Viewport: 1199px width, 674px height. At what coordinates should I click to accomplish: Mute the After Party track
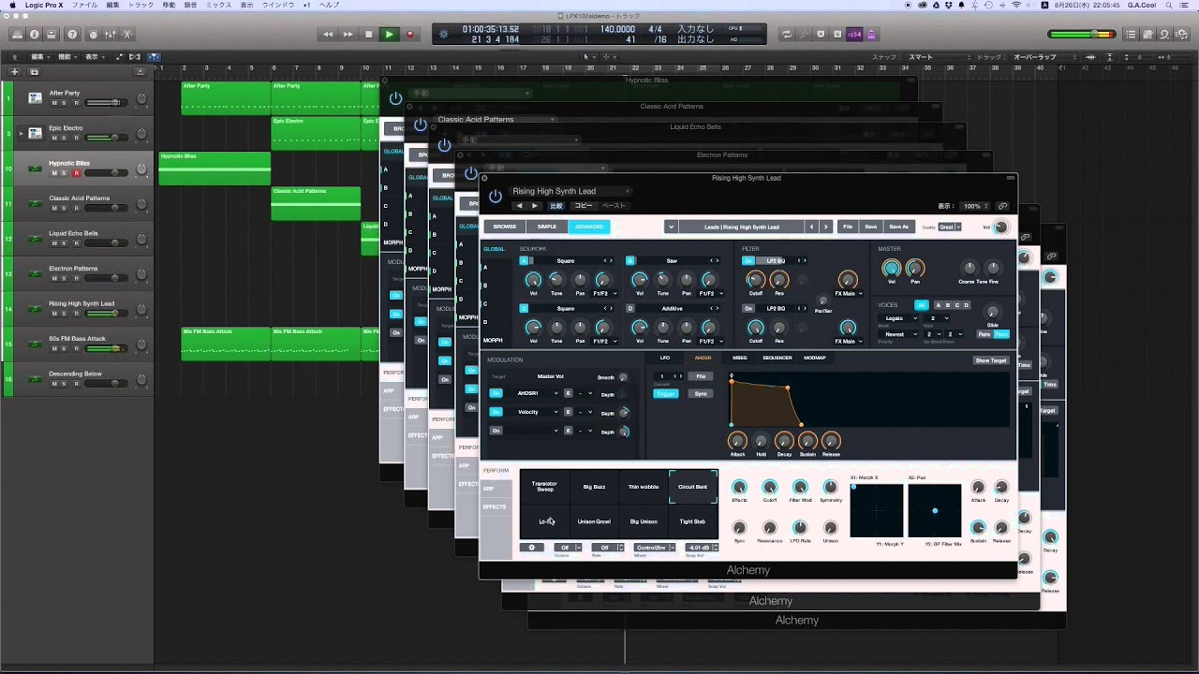pyautogui.click(x=53, y=103)
